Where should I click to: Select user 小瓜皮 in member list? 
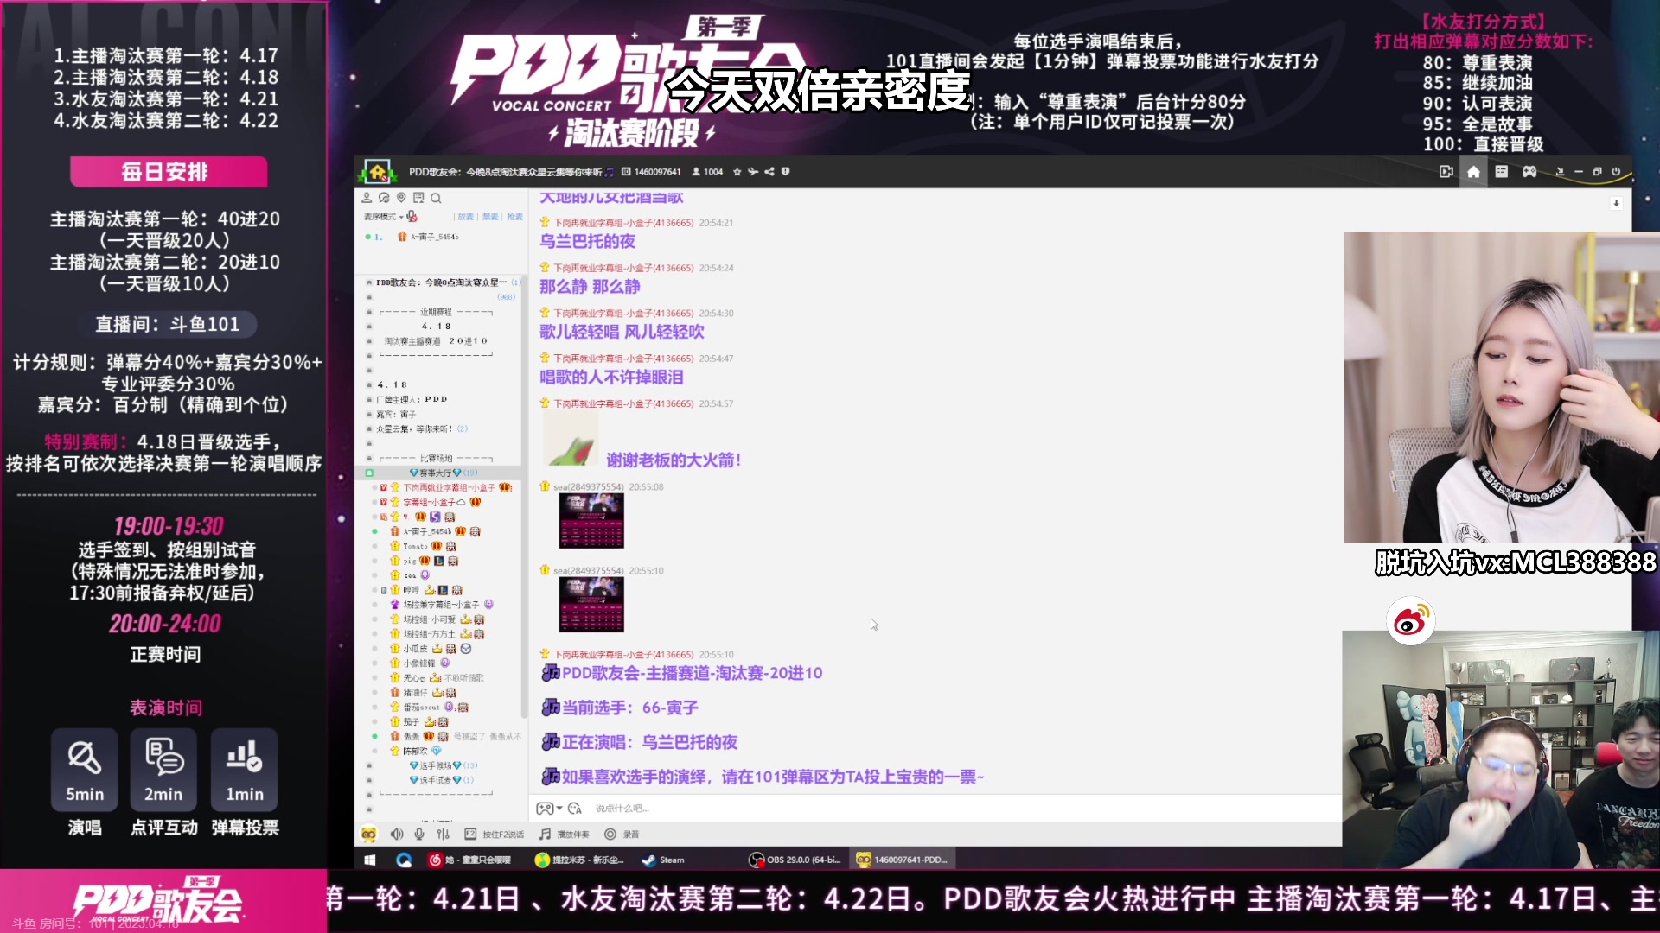pos(415,649)
